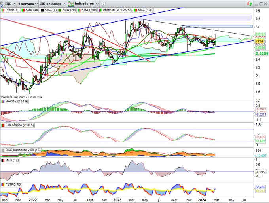Select the SMA (4) indicator label

coord(47,9)
